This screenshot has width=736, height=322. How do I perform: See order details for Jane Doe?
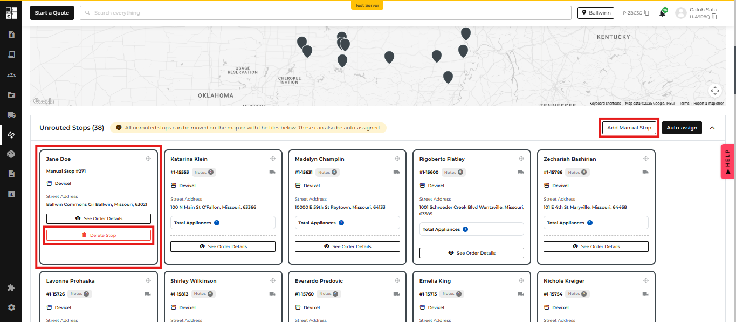99,218
